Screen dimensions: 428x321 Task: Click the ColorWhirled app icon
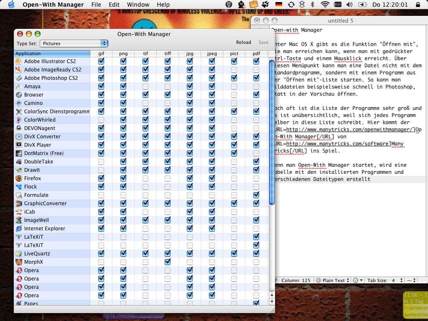click(18, 120)
